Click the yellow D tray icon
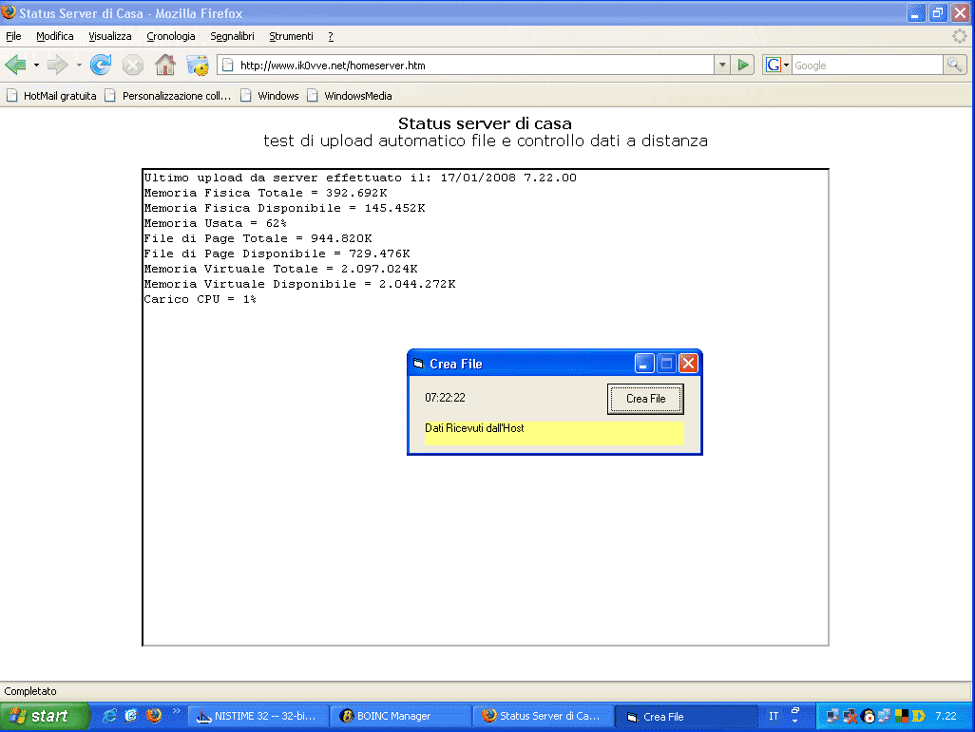 pos(918,717)
